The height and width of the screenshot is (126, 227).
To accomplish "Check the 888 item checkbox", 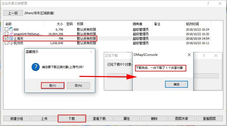I will point(7,29).
